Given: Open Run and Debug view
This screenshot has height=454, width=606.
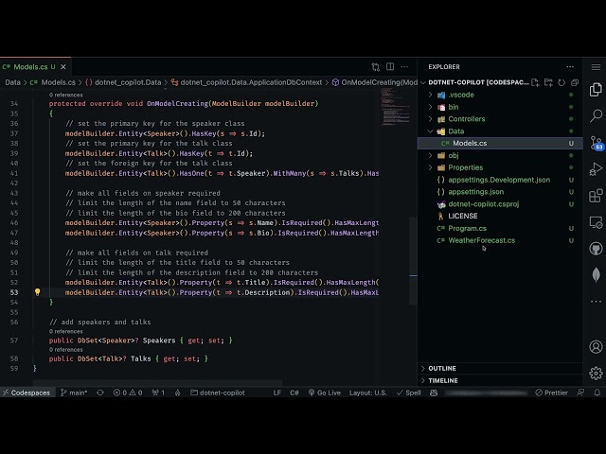Looking at the screenshot, I should pos(596,169).
